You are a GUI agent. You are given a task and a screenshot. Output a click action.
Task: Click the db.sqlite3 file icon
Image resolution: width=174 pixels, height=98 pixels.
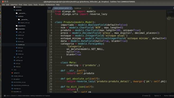tap(12, 79)
